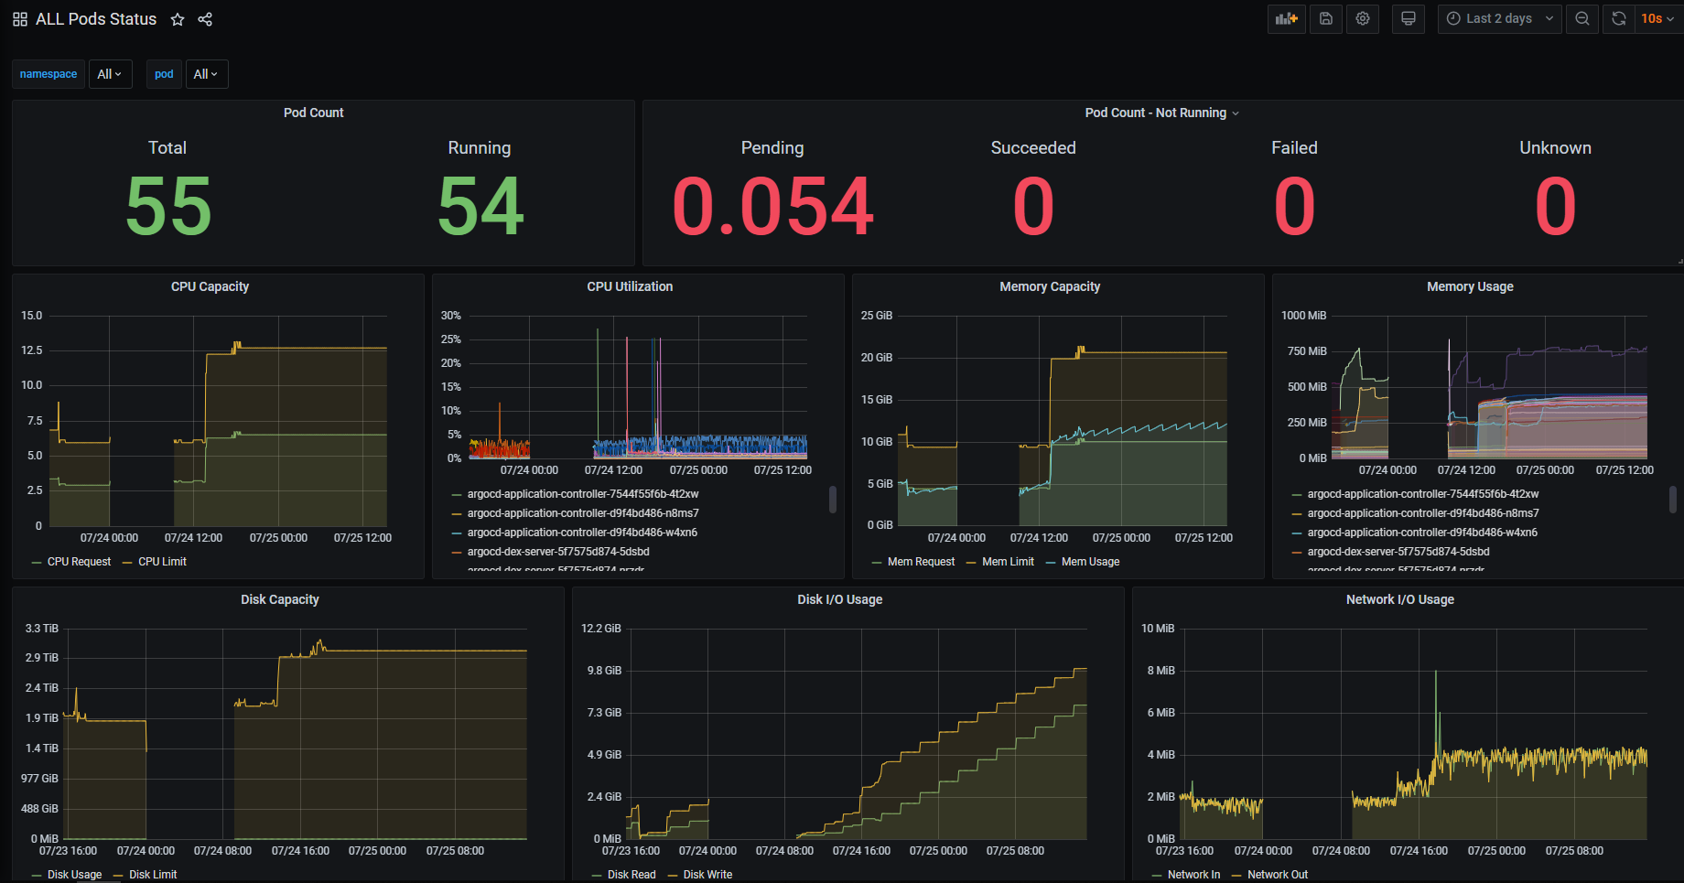Open the Disk I/O Usage panel menu

pos(840,599)
